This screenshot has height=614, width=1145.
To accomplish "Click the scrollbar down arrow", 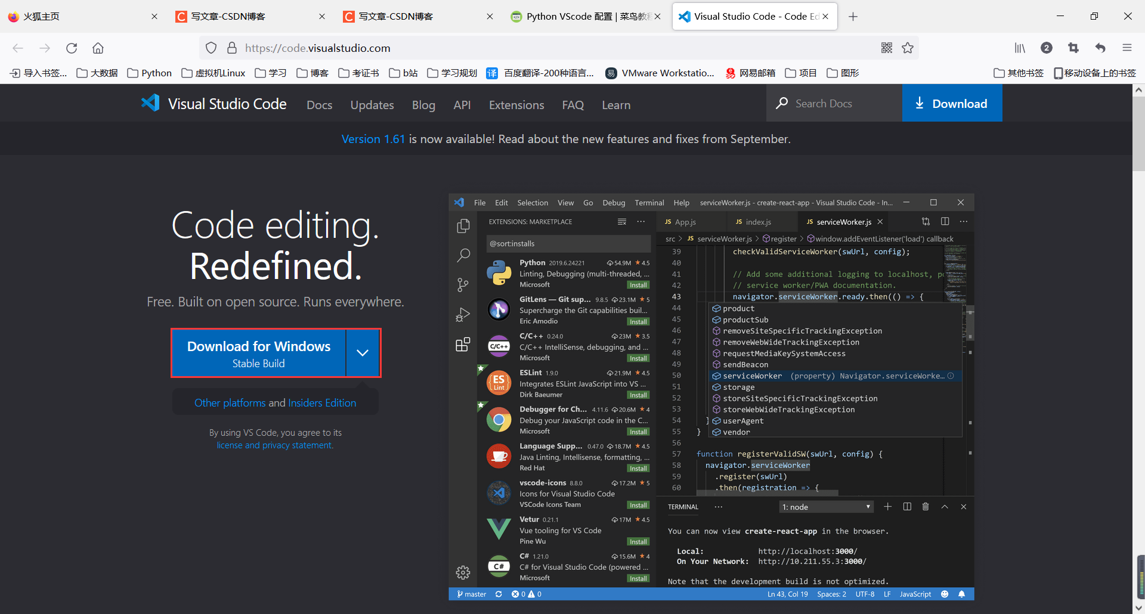I will pos(1138,608).
